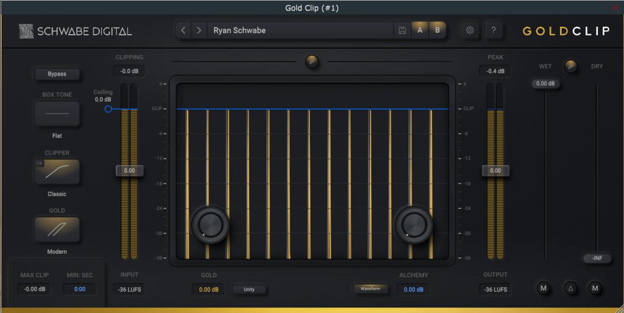Go to the previous preset arrow

click(183, 31)
